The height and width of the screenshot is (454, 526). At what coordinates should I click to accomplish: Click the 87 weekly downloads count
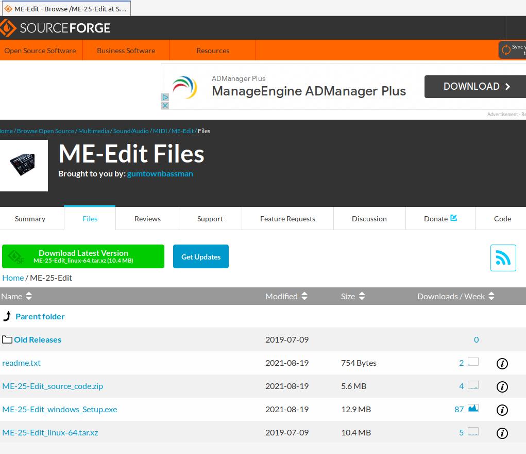[x=459, y=409]
